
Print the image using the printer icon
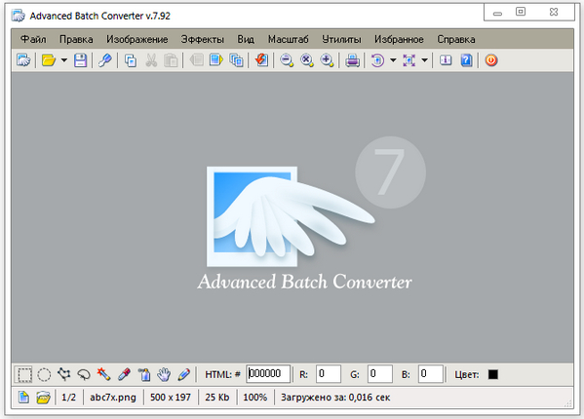tap(352, 59)
